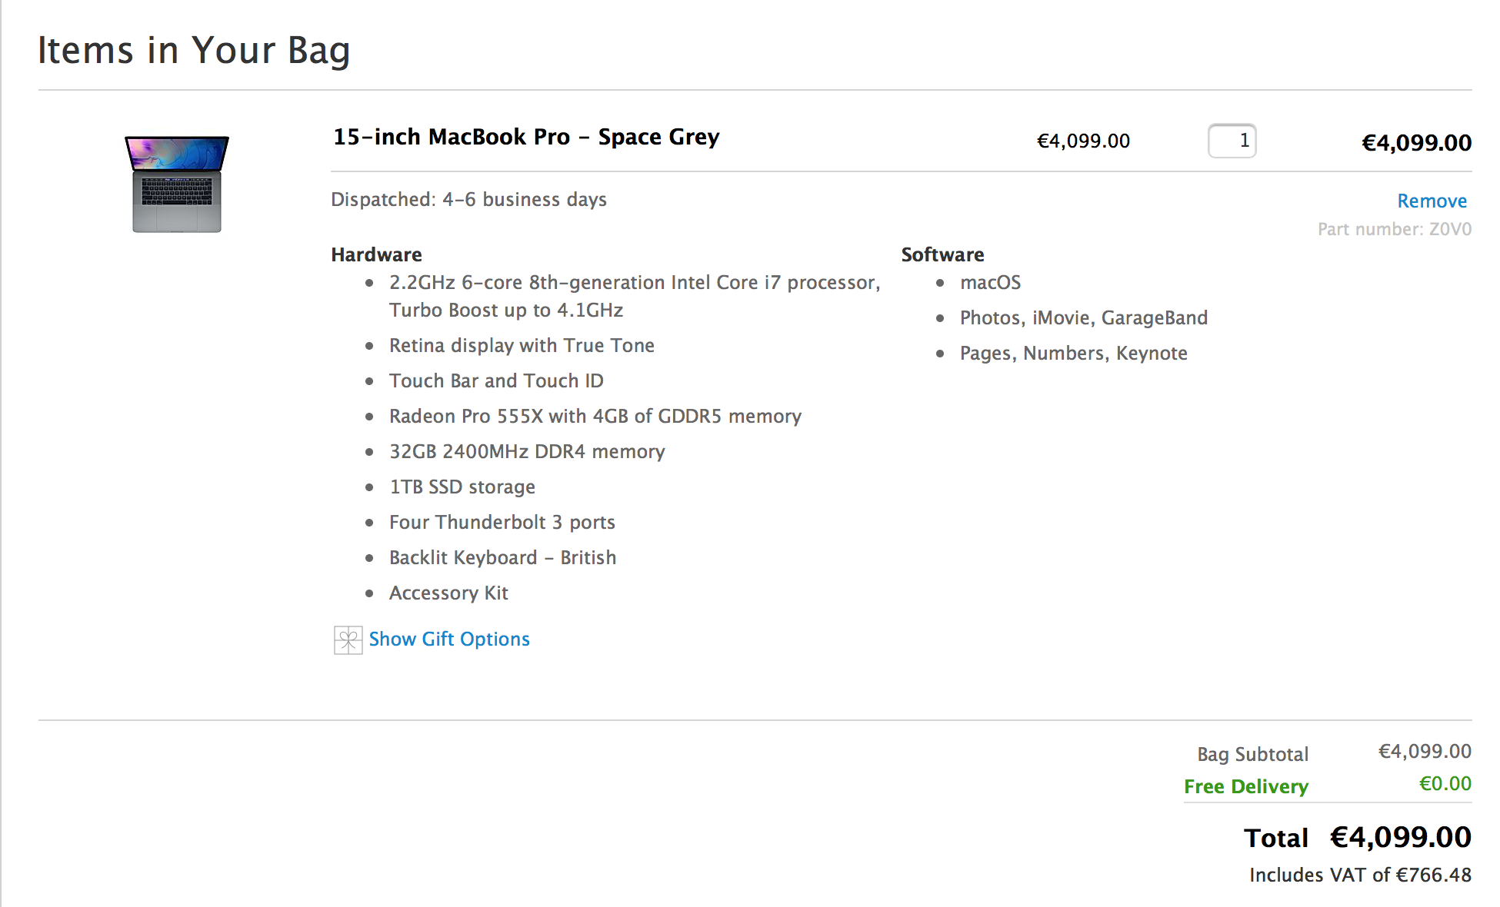
Task: Open Show Gift Options link
Action: tap(449, 640)
